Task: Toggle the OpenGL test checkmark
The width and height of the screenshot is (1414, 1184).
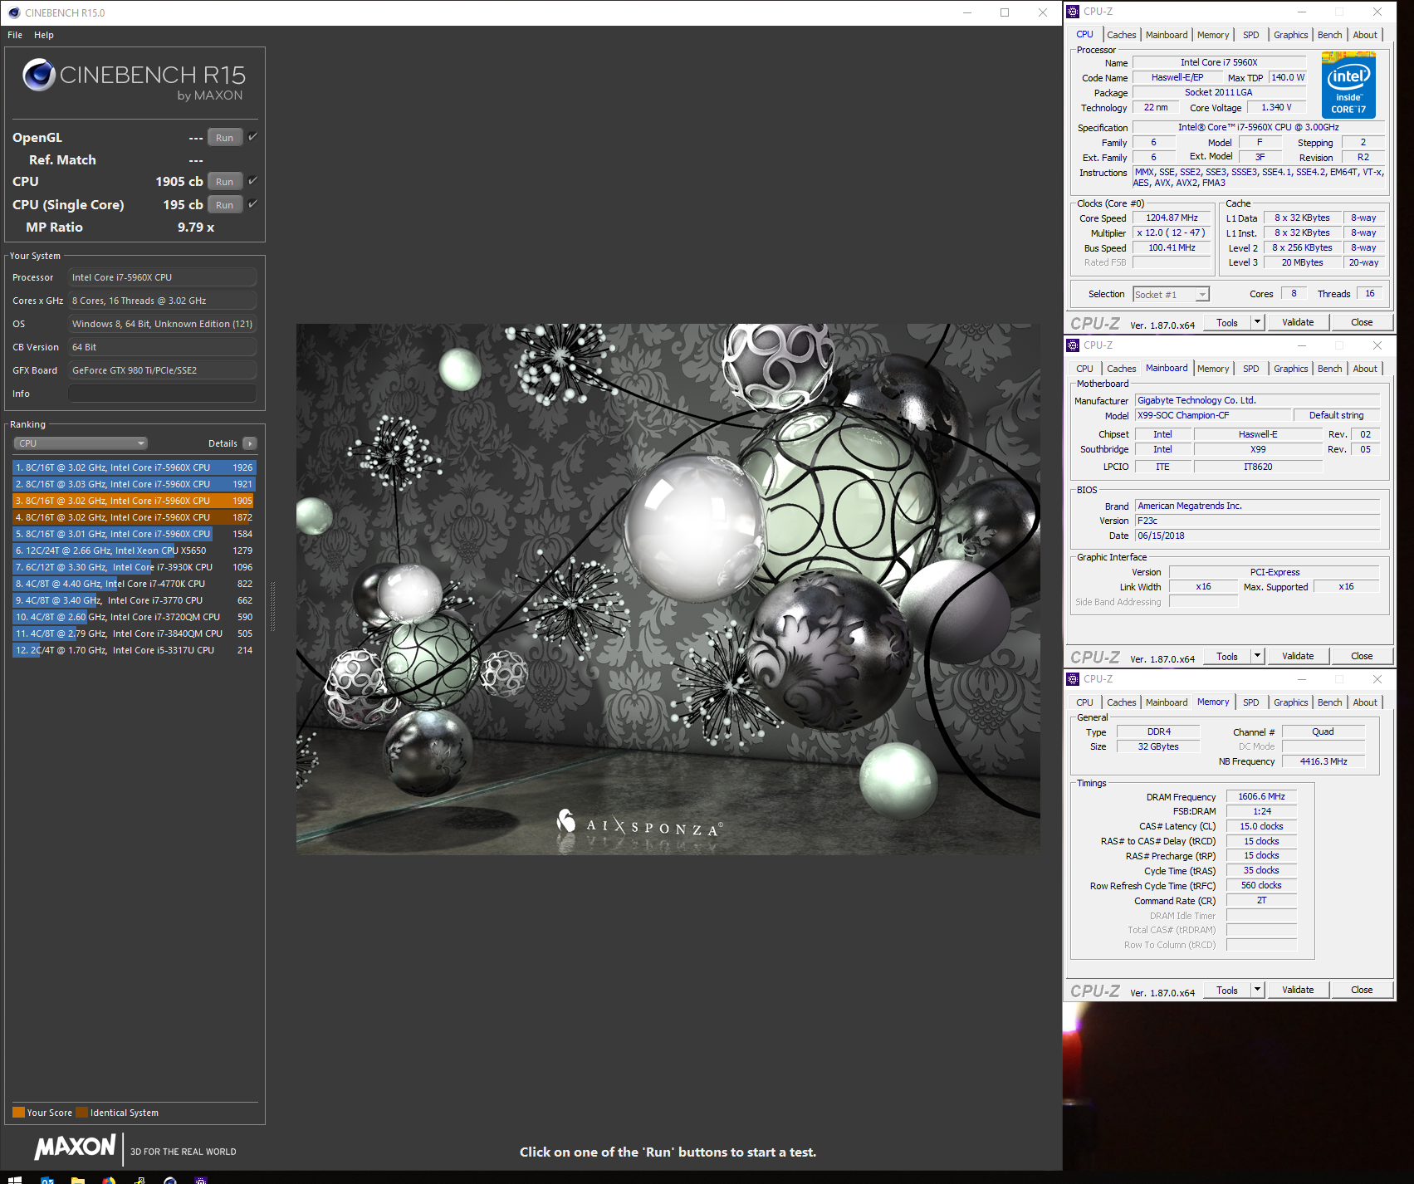Action: 252,137
